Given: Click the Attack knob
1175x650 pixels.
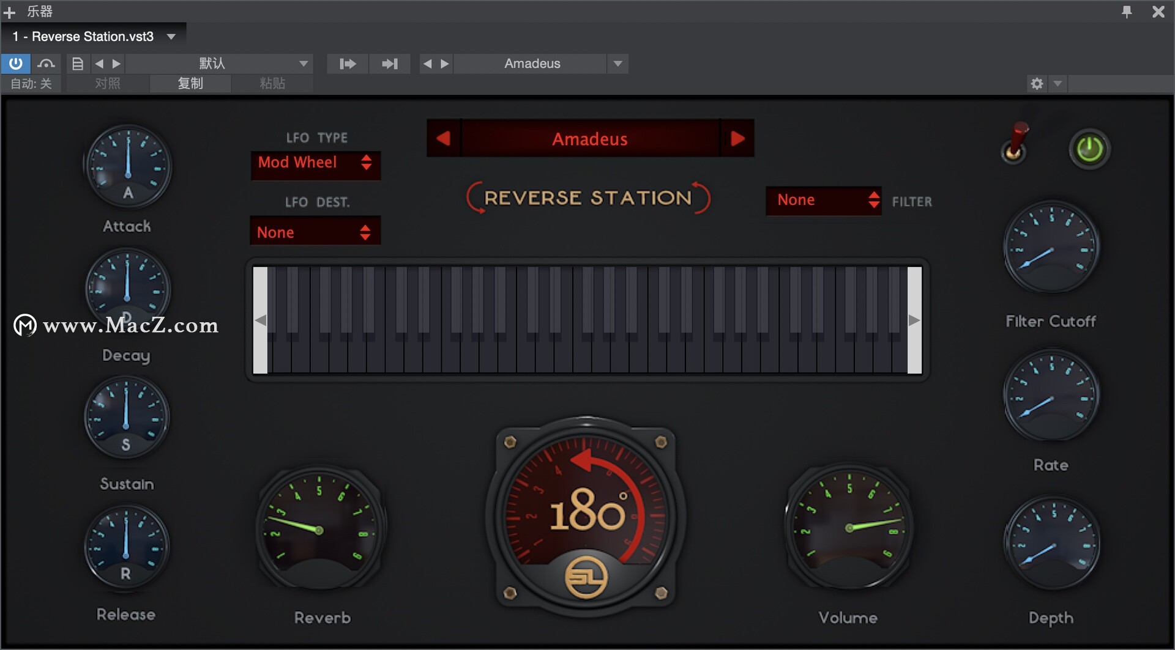Looking at the screenshot, I should [x=128, y=166].
